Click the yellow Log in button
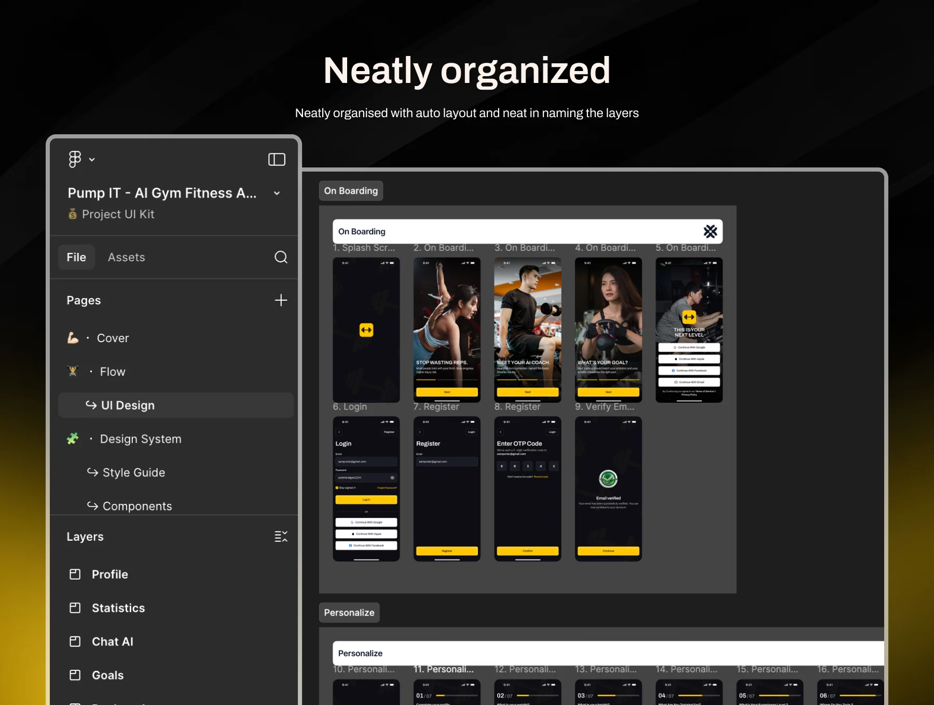The image size is (934, 705). [366, 500]
